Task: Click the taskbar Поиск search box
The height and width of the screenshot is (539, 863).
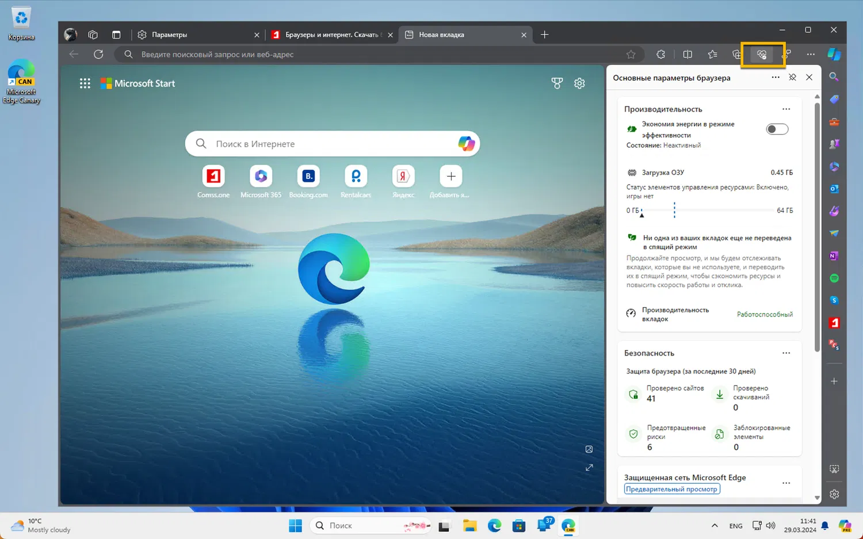Action: (x=371, y=526)
